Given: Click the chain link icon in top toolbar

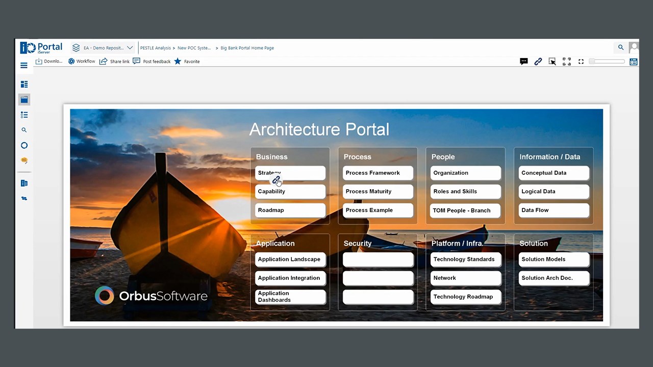Looking at the screenshot, I should (x=538, y=61).
